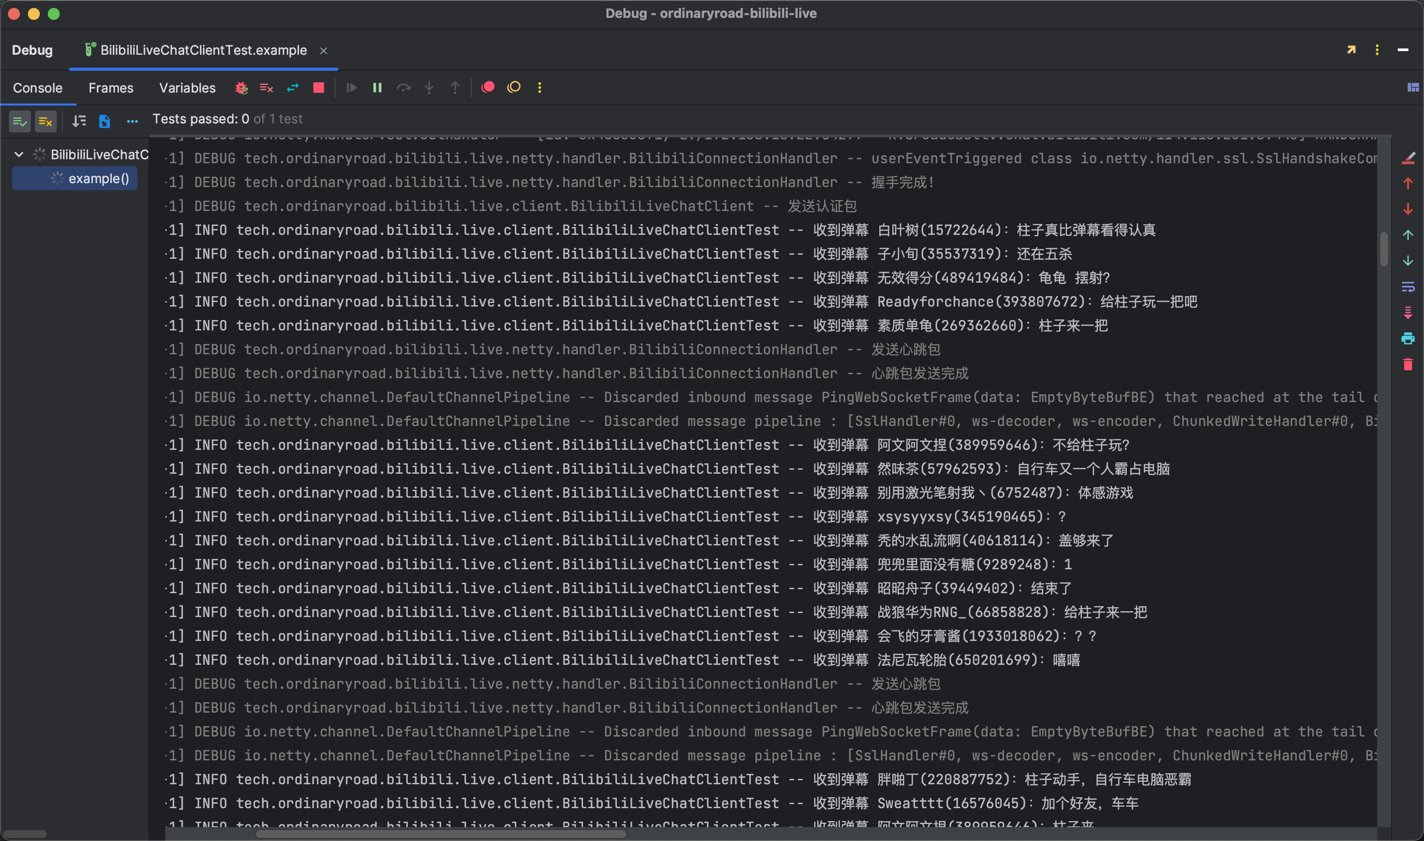Toggle Show Ignored tests filter
Image resolution: width=1424 pixels, height=841 pixels.
pyautogui.click(x=45, y=121)
